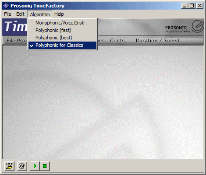Viewport: 206px width, 175px height.
Task: Click the TimeFactory title bar app icon
Action: [6, 6]
